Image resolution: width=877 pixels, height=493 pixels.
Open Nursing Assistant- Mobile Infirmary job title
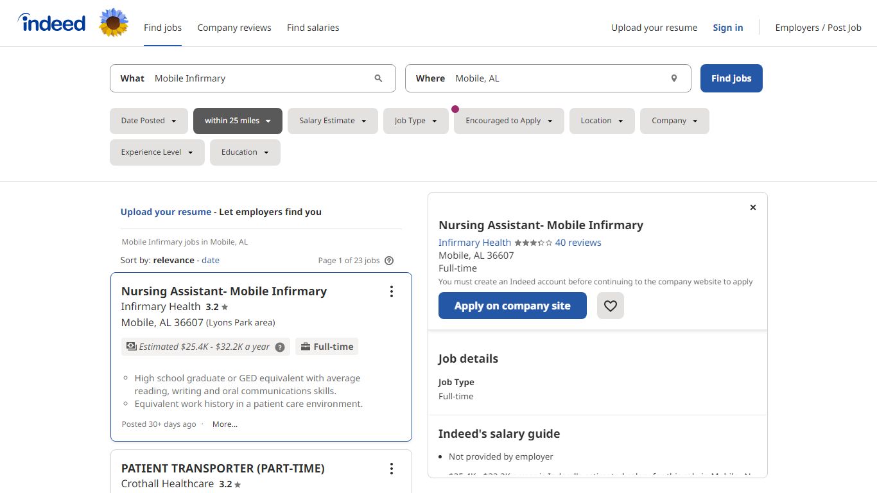pyautogui.click(x=224, y=291)
